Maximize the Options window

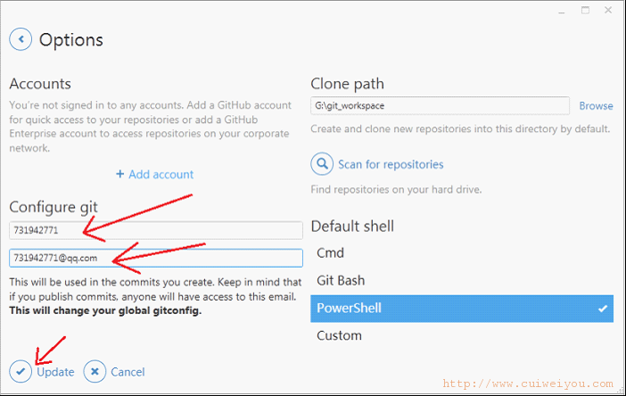pyautogui.click(x=585, y=11)
